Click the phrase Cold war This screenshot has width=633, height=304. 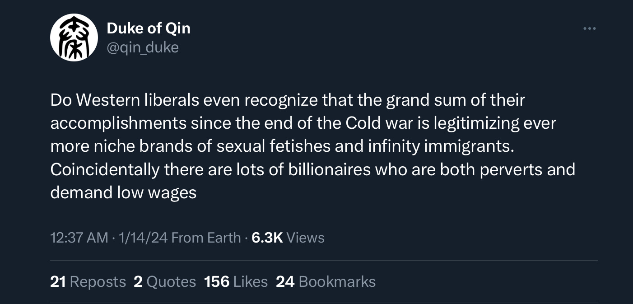(378, 123)
